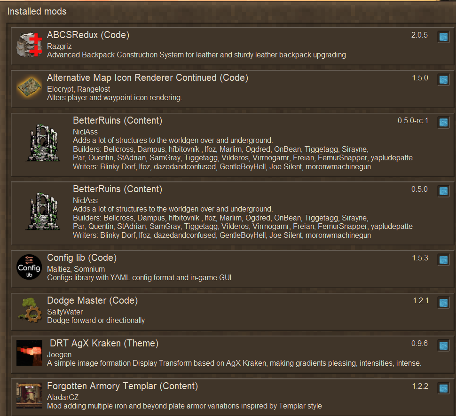Toggle the DRT AgX Kraken theme checkbox
Screen dimensions: 456x416
(x=443, y=345)
